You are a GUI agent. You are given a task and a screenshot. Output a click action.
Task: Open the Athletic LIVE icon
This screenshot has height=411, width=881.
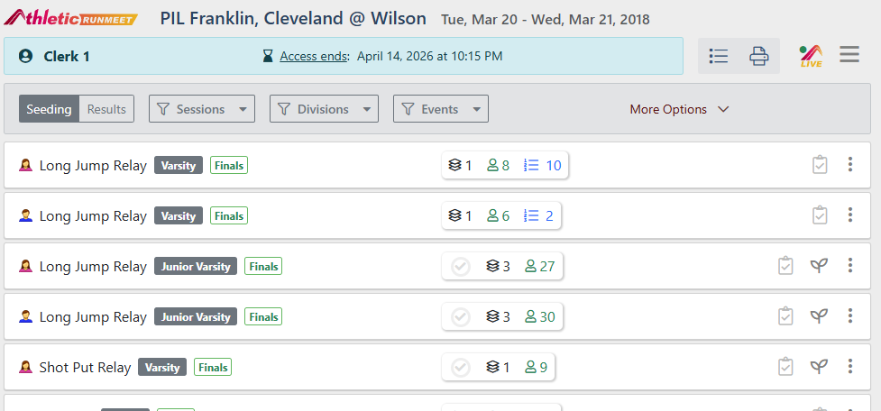coord(811,56)
